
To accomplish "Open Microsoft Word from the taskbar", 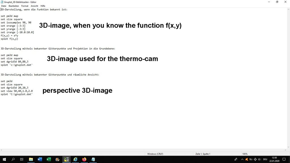I will pyautogui.click(x=40, y=159).
